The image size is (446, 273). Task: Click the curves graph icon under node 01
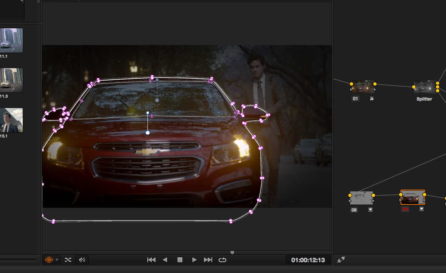click(372, 99)
